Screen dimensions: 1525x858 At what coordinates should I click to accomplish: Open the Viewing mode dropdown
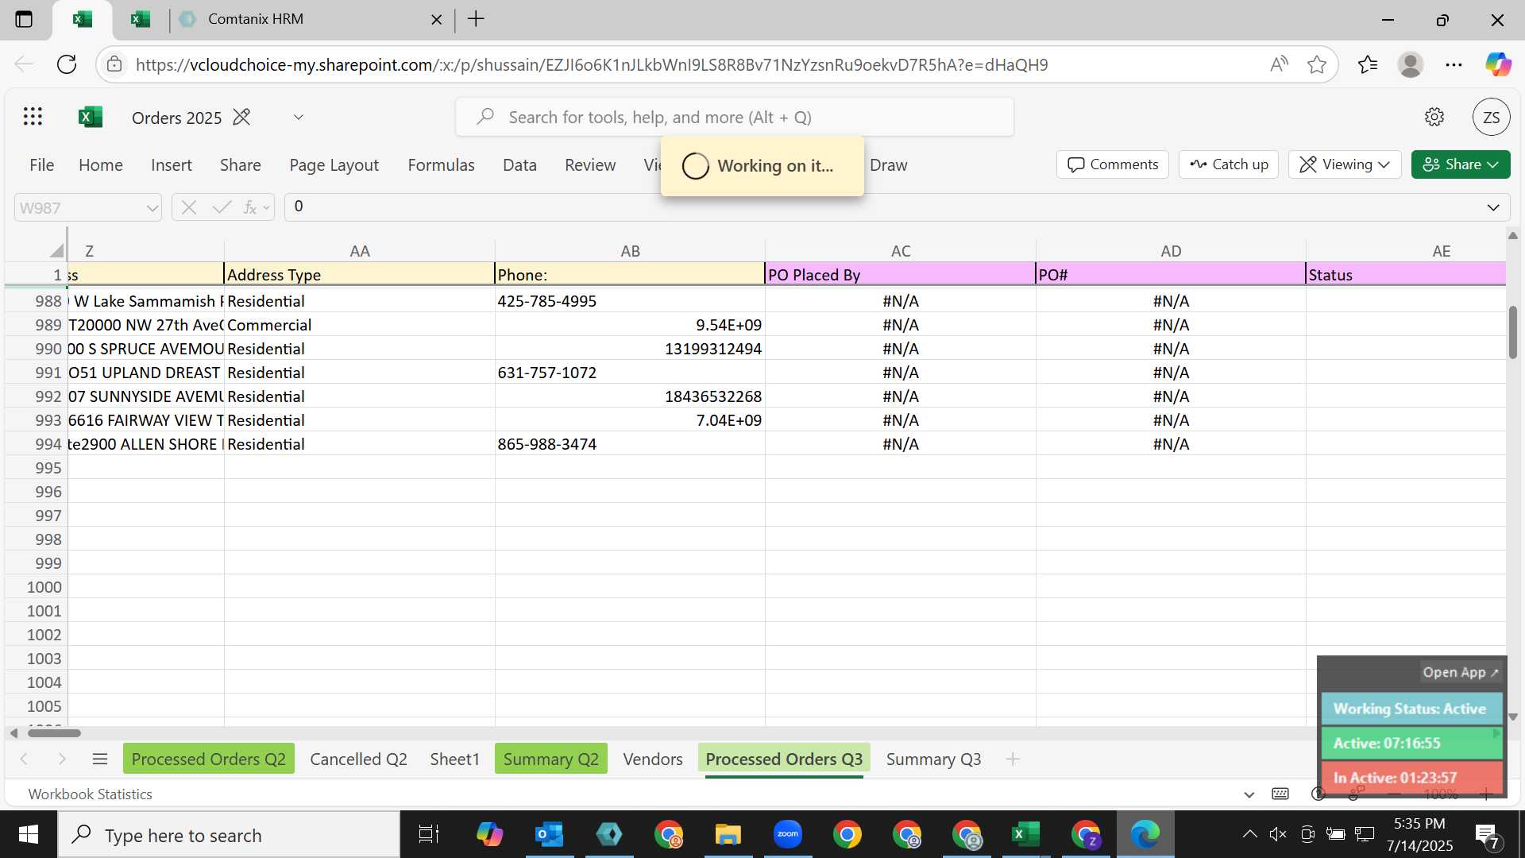[1344, 164]
